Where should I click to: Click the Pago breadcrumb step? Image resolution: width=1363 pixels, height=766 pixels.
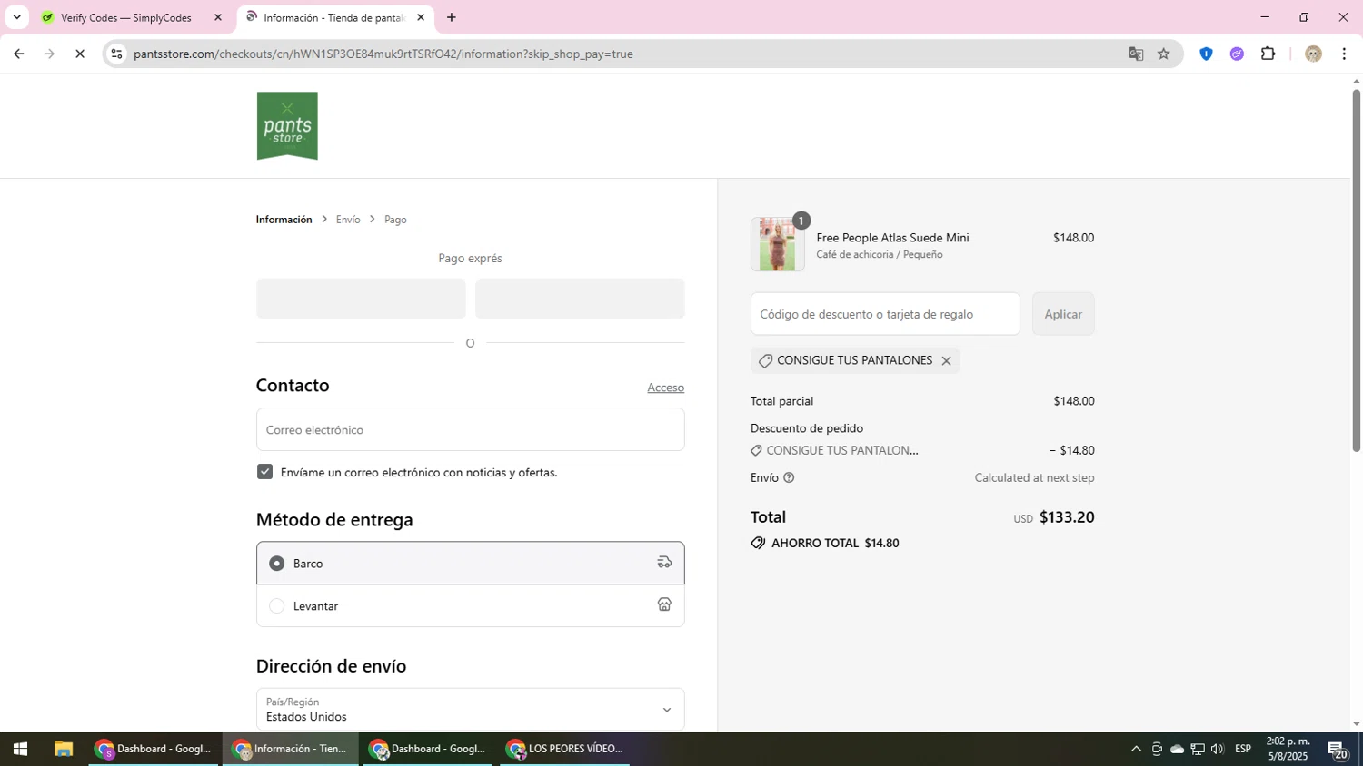395,220
